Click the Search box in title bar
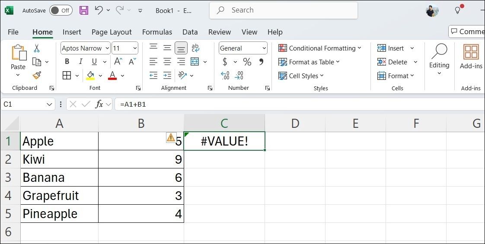The height and width of the screenshot is (244, 485). [x=284, y=10]
